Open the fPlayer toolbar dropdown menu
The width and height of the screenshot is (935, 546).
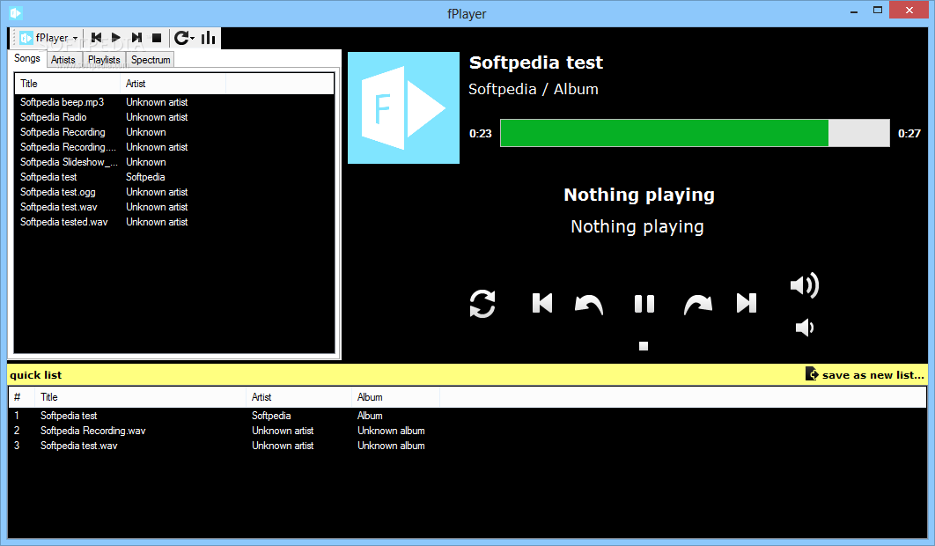(x=49, y=38)
